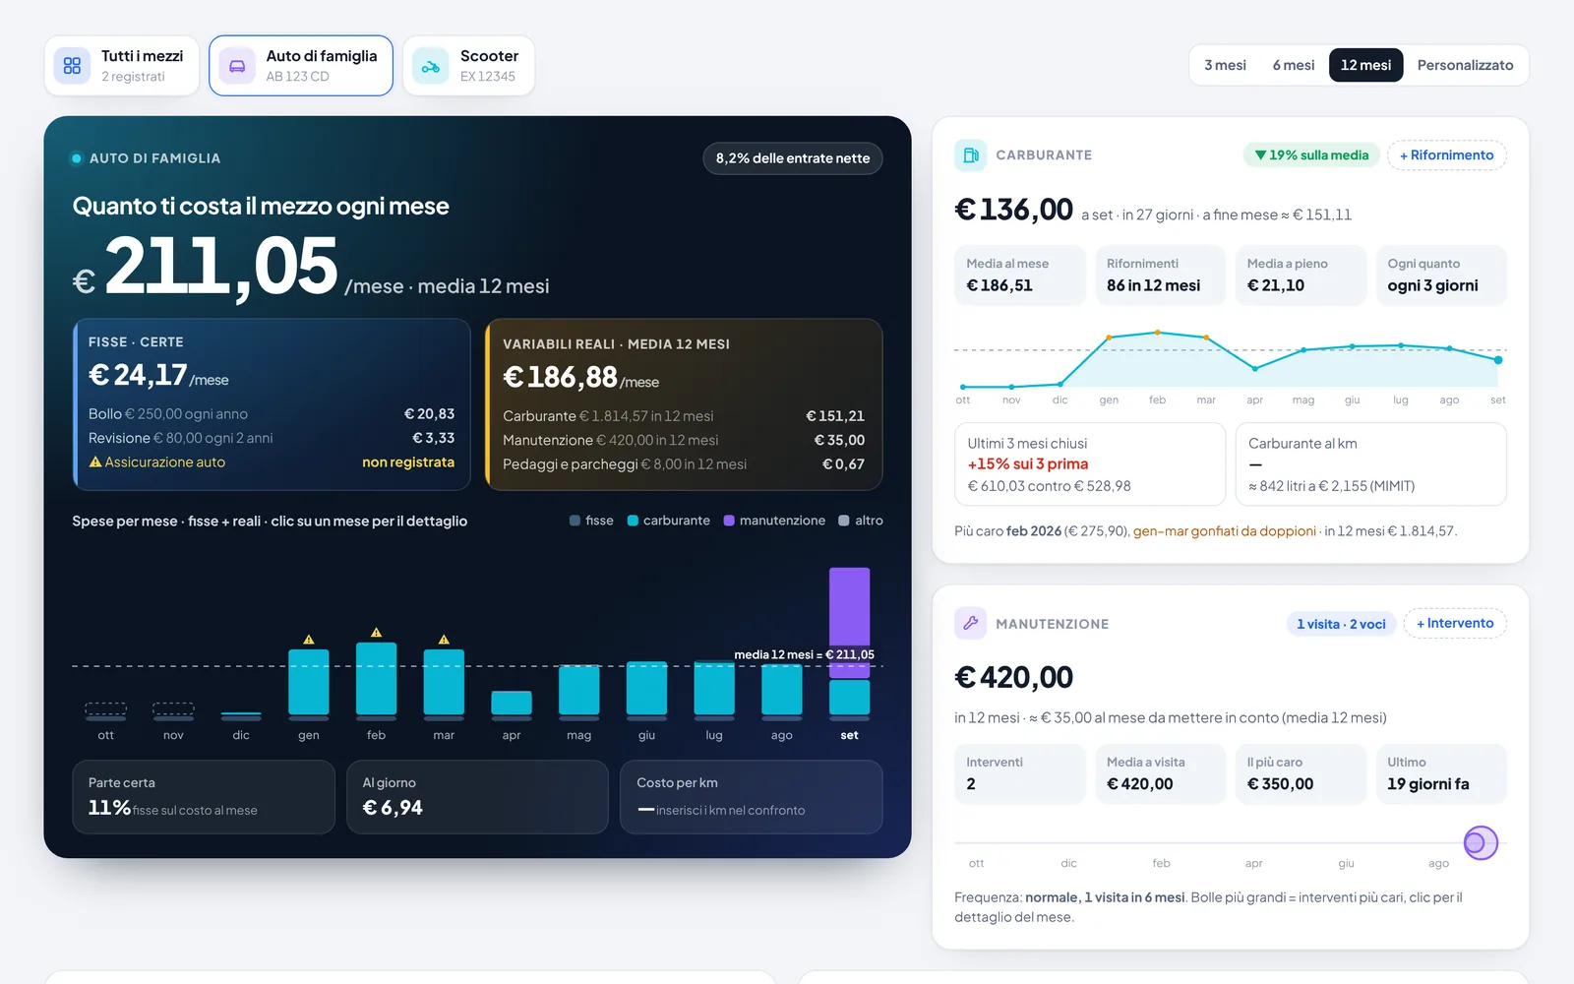
Task: Open the ago monthly bar detail
Action: coord(782,690)
